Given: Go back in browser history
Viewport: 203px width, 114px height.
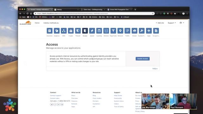Looking at the screenshot, I should (x=20, y=13).
